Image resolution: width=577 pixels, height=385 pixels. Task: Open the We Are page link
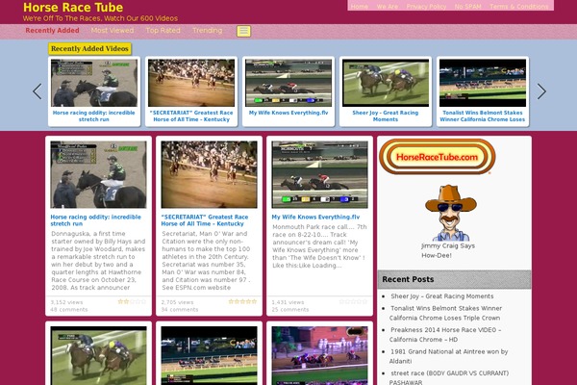pos(388,7)
